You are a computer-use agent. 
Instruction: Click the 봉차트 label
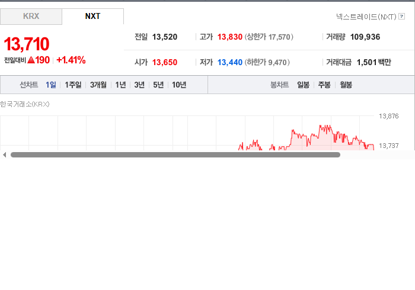click(279, 85)
